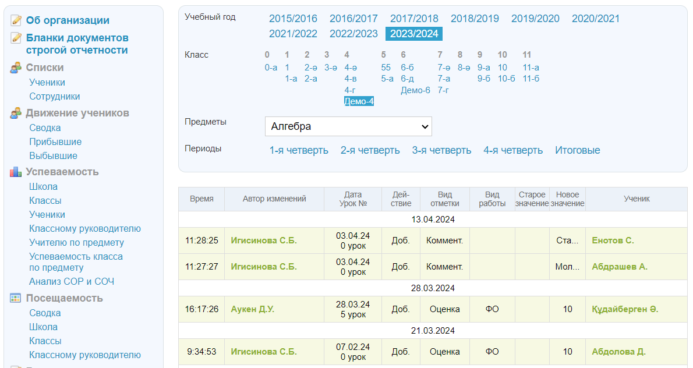Viewport: 693px width, 368px height.
Task: Switch to the 2022/2023 school year
Action: [x=353, y=34]
